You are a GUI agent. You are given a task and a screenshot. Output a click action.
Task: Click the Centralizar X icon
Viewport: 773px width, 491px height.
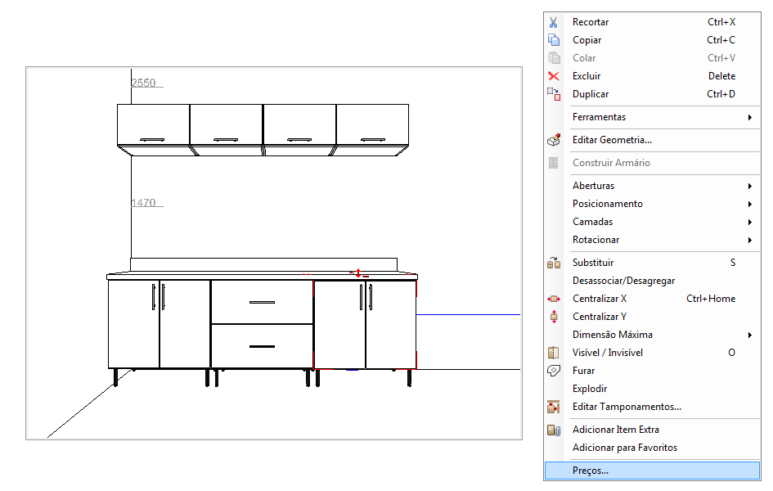point(554,299)
